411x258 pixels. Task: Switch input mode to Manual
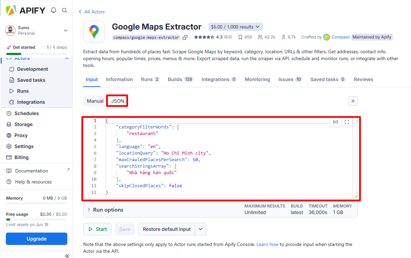pos(95,101)
